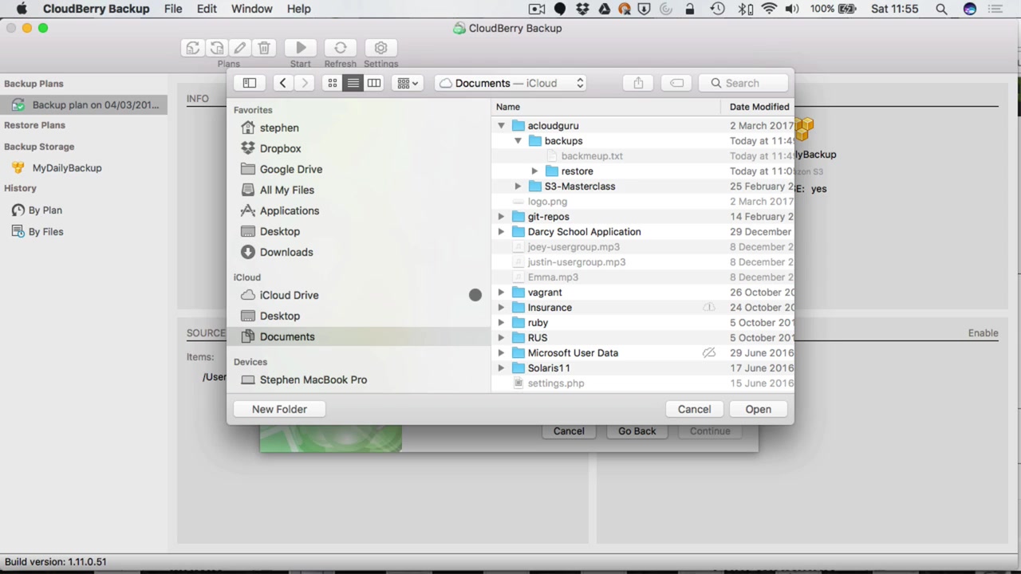This screenshot has height=574, width=1021.
Task: Open the Edit menu
Action: coord(207,9)
